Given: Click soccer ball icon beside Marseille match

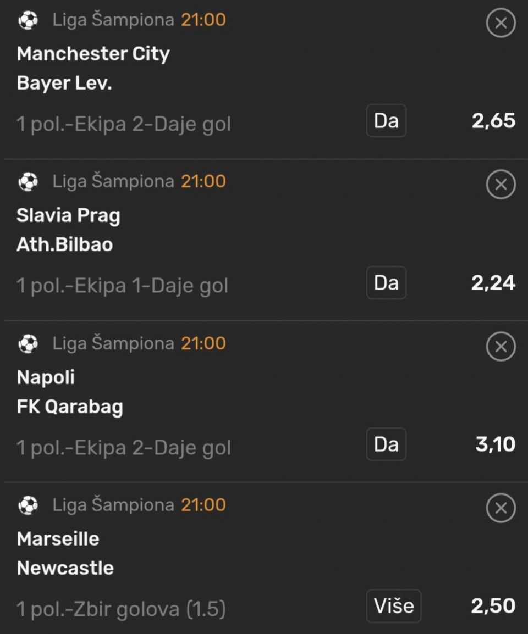Looking at the screenshot, I should [x=28, y=505].
